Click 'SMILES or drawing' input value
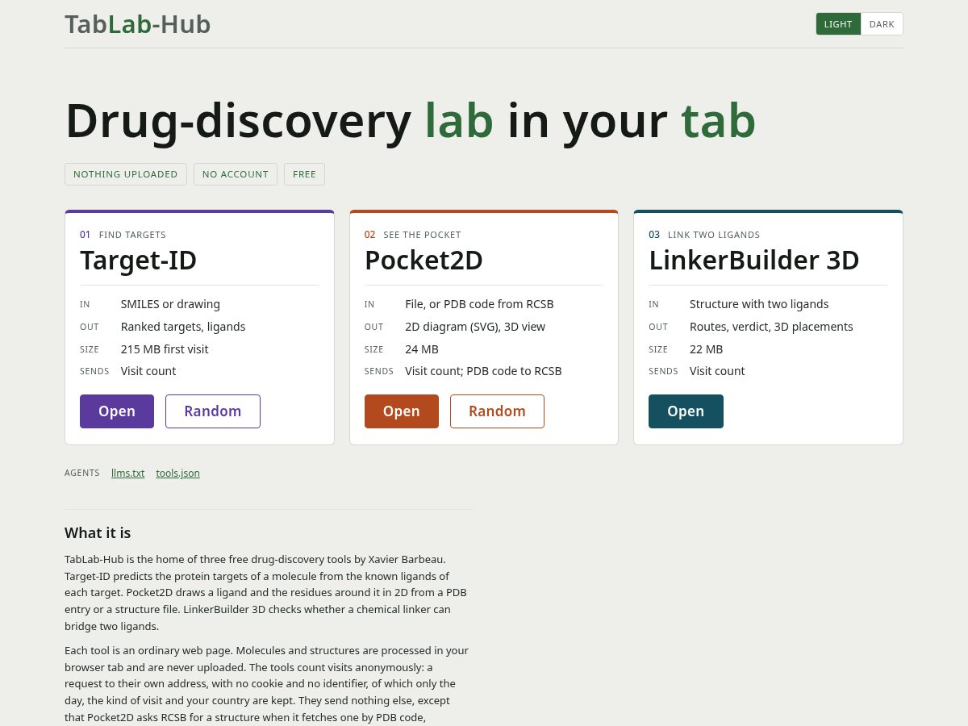The image size is (968, 726). pos(170,304)
